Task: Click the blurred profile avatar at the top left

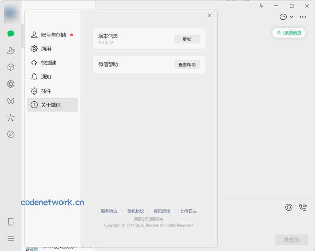Action: [x=11, y=13]
